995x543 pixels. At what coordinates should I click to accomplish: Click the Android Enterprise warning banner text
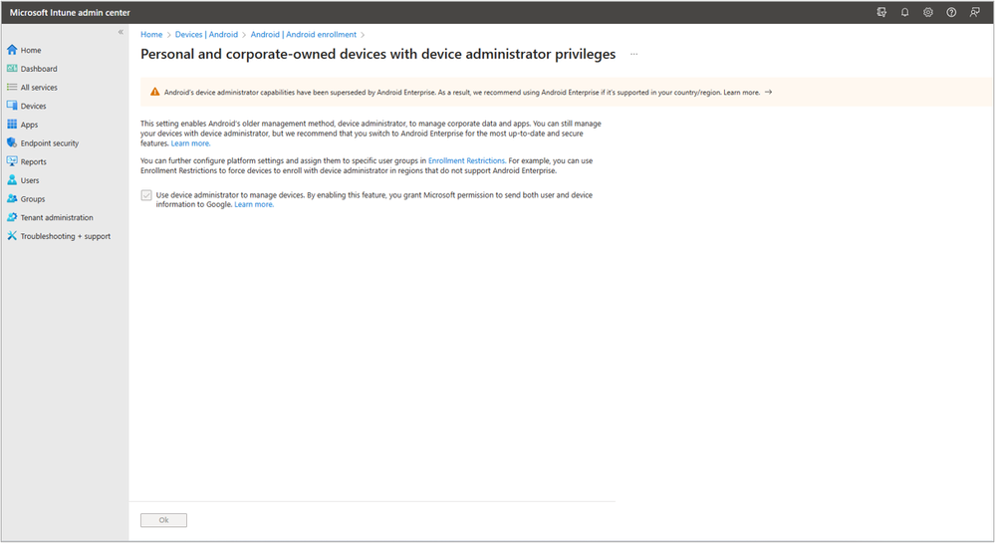pyautogui.click(x=462, y=92)
